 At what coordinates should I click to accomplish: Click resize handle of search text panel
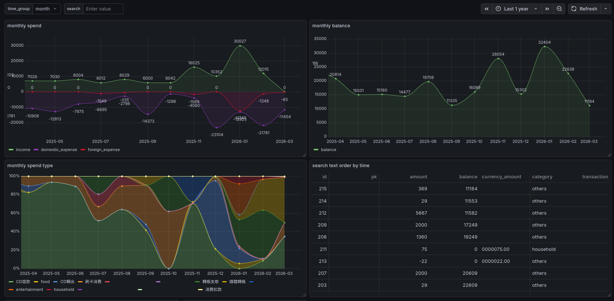coord(609,295)
